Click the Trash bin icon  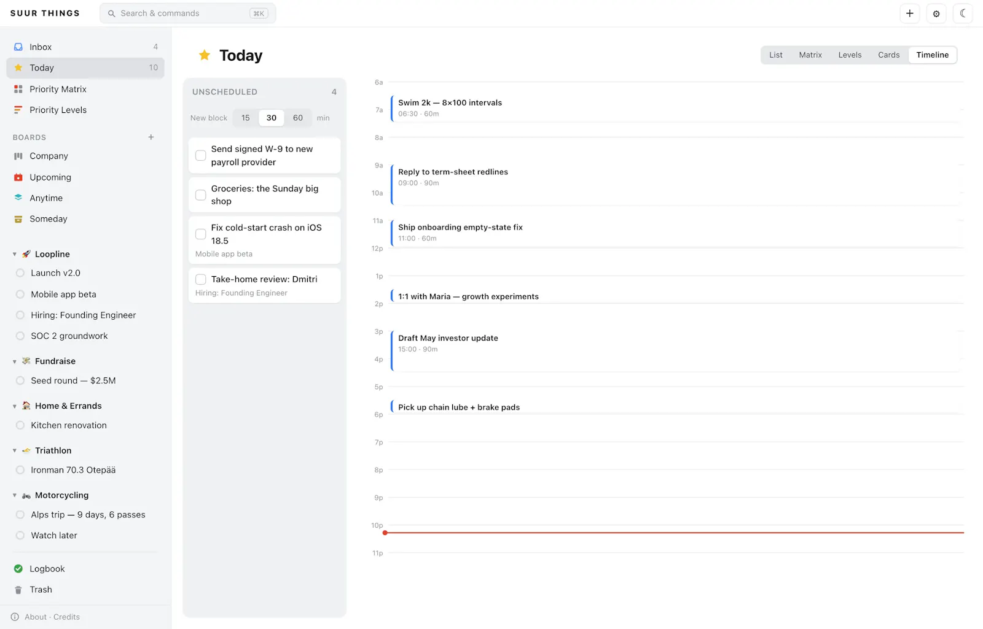[18, 590]
